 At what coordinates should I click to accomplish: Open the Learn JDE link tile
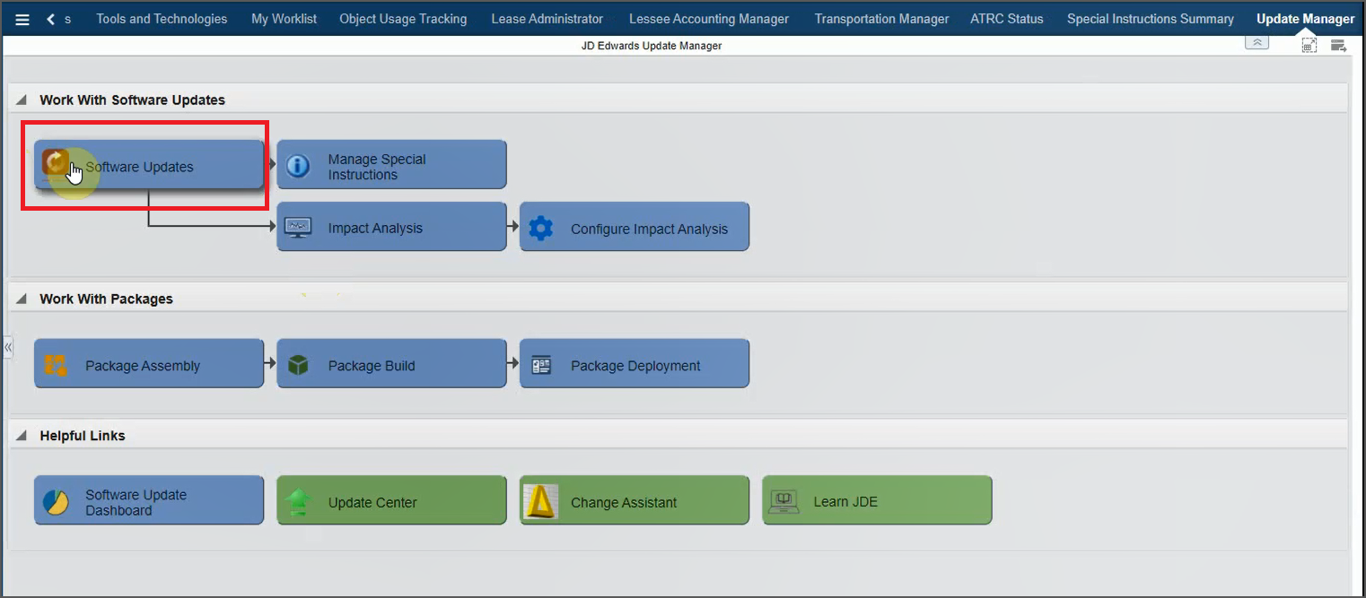click(x=877, y=500)
